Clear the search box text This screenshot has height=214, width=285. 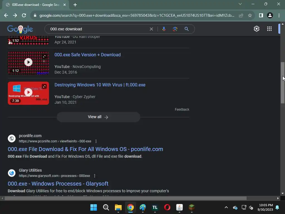tap(151, 29)
